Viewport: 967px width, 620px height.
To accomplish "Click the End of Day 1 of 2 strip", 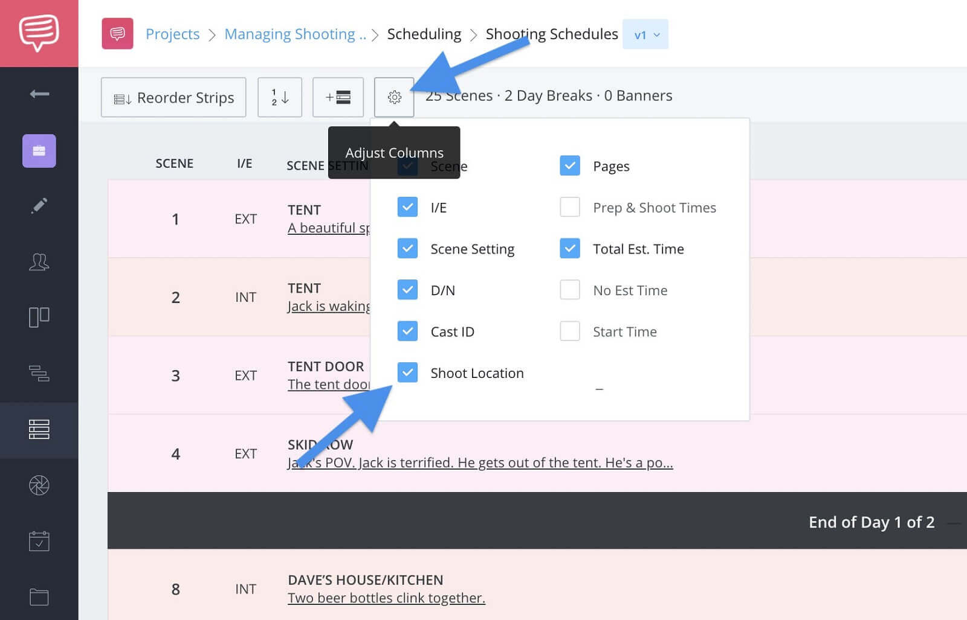I will tap(537, 521).
